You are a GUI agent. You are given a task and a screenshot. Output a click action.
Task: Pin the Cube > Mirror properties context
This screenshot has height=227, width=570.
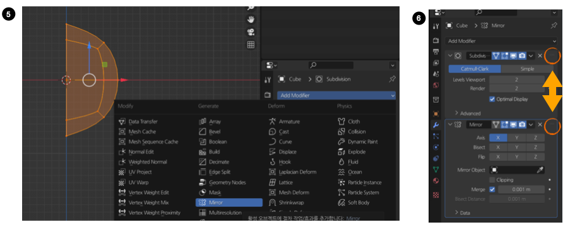point(554,26)
